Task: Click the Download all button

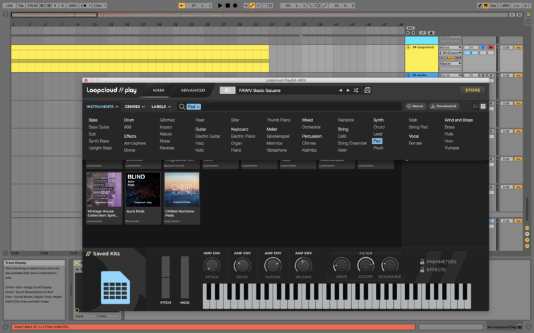Action: pos(444,106)
